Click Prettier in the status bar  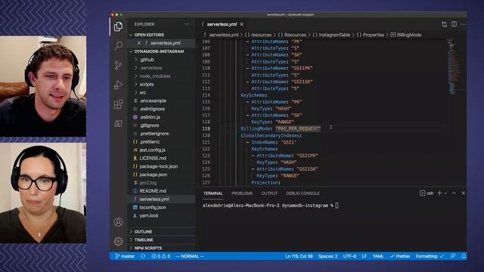[400, 256]
